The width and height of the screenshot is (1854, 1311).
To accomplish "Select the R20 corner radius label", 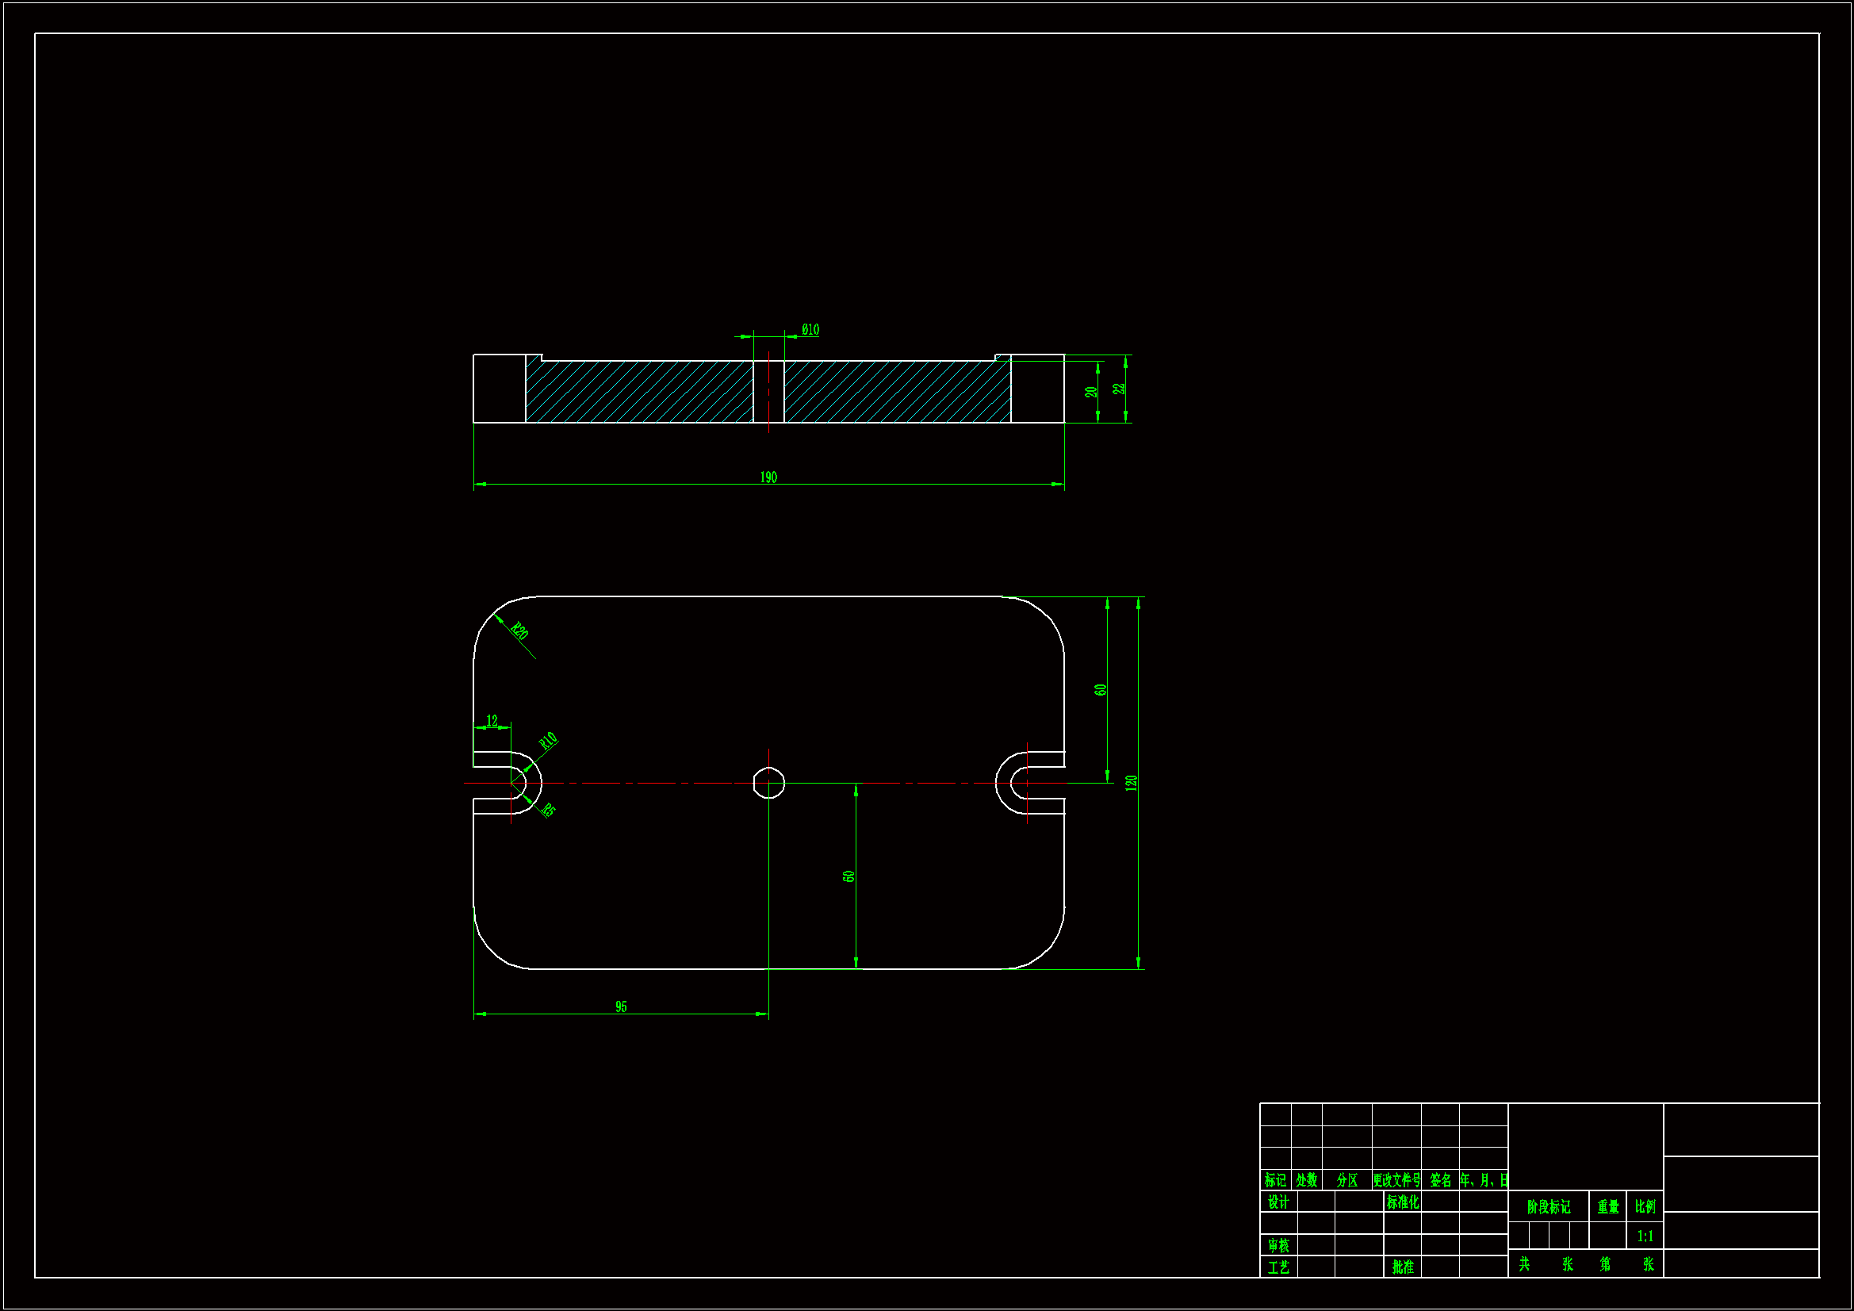I will tap(519, 631).
